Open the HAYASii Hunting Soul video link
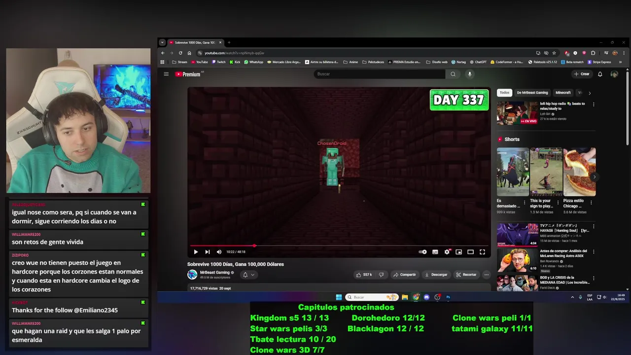 click(x=564, y=228)
